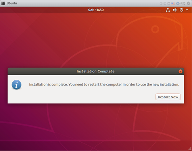
Task: Expand the system menu arrow
Action: [x=187, y=10]
